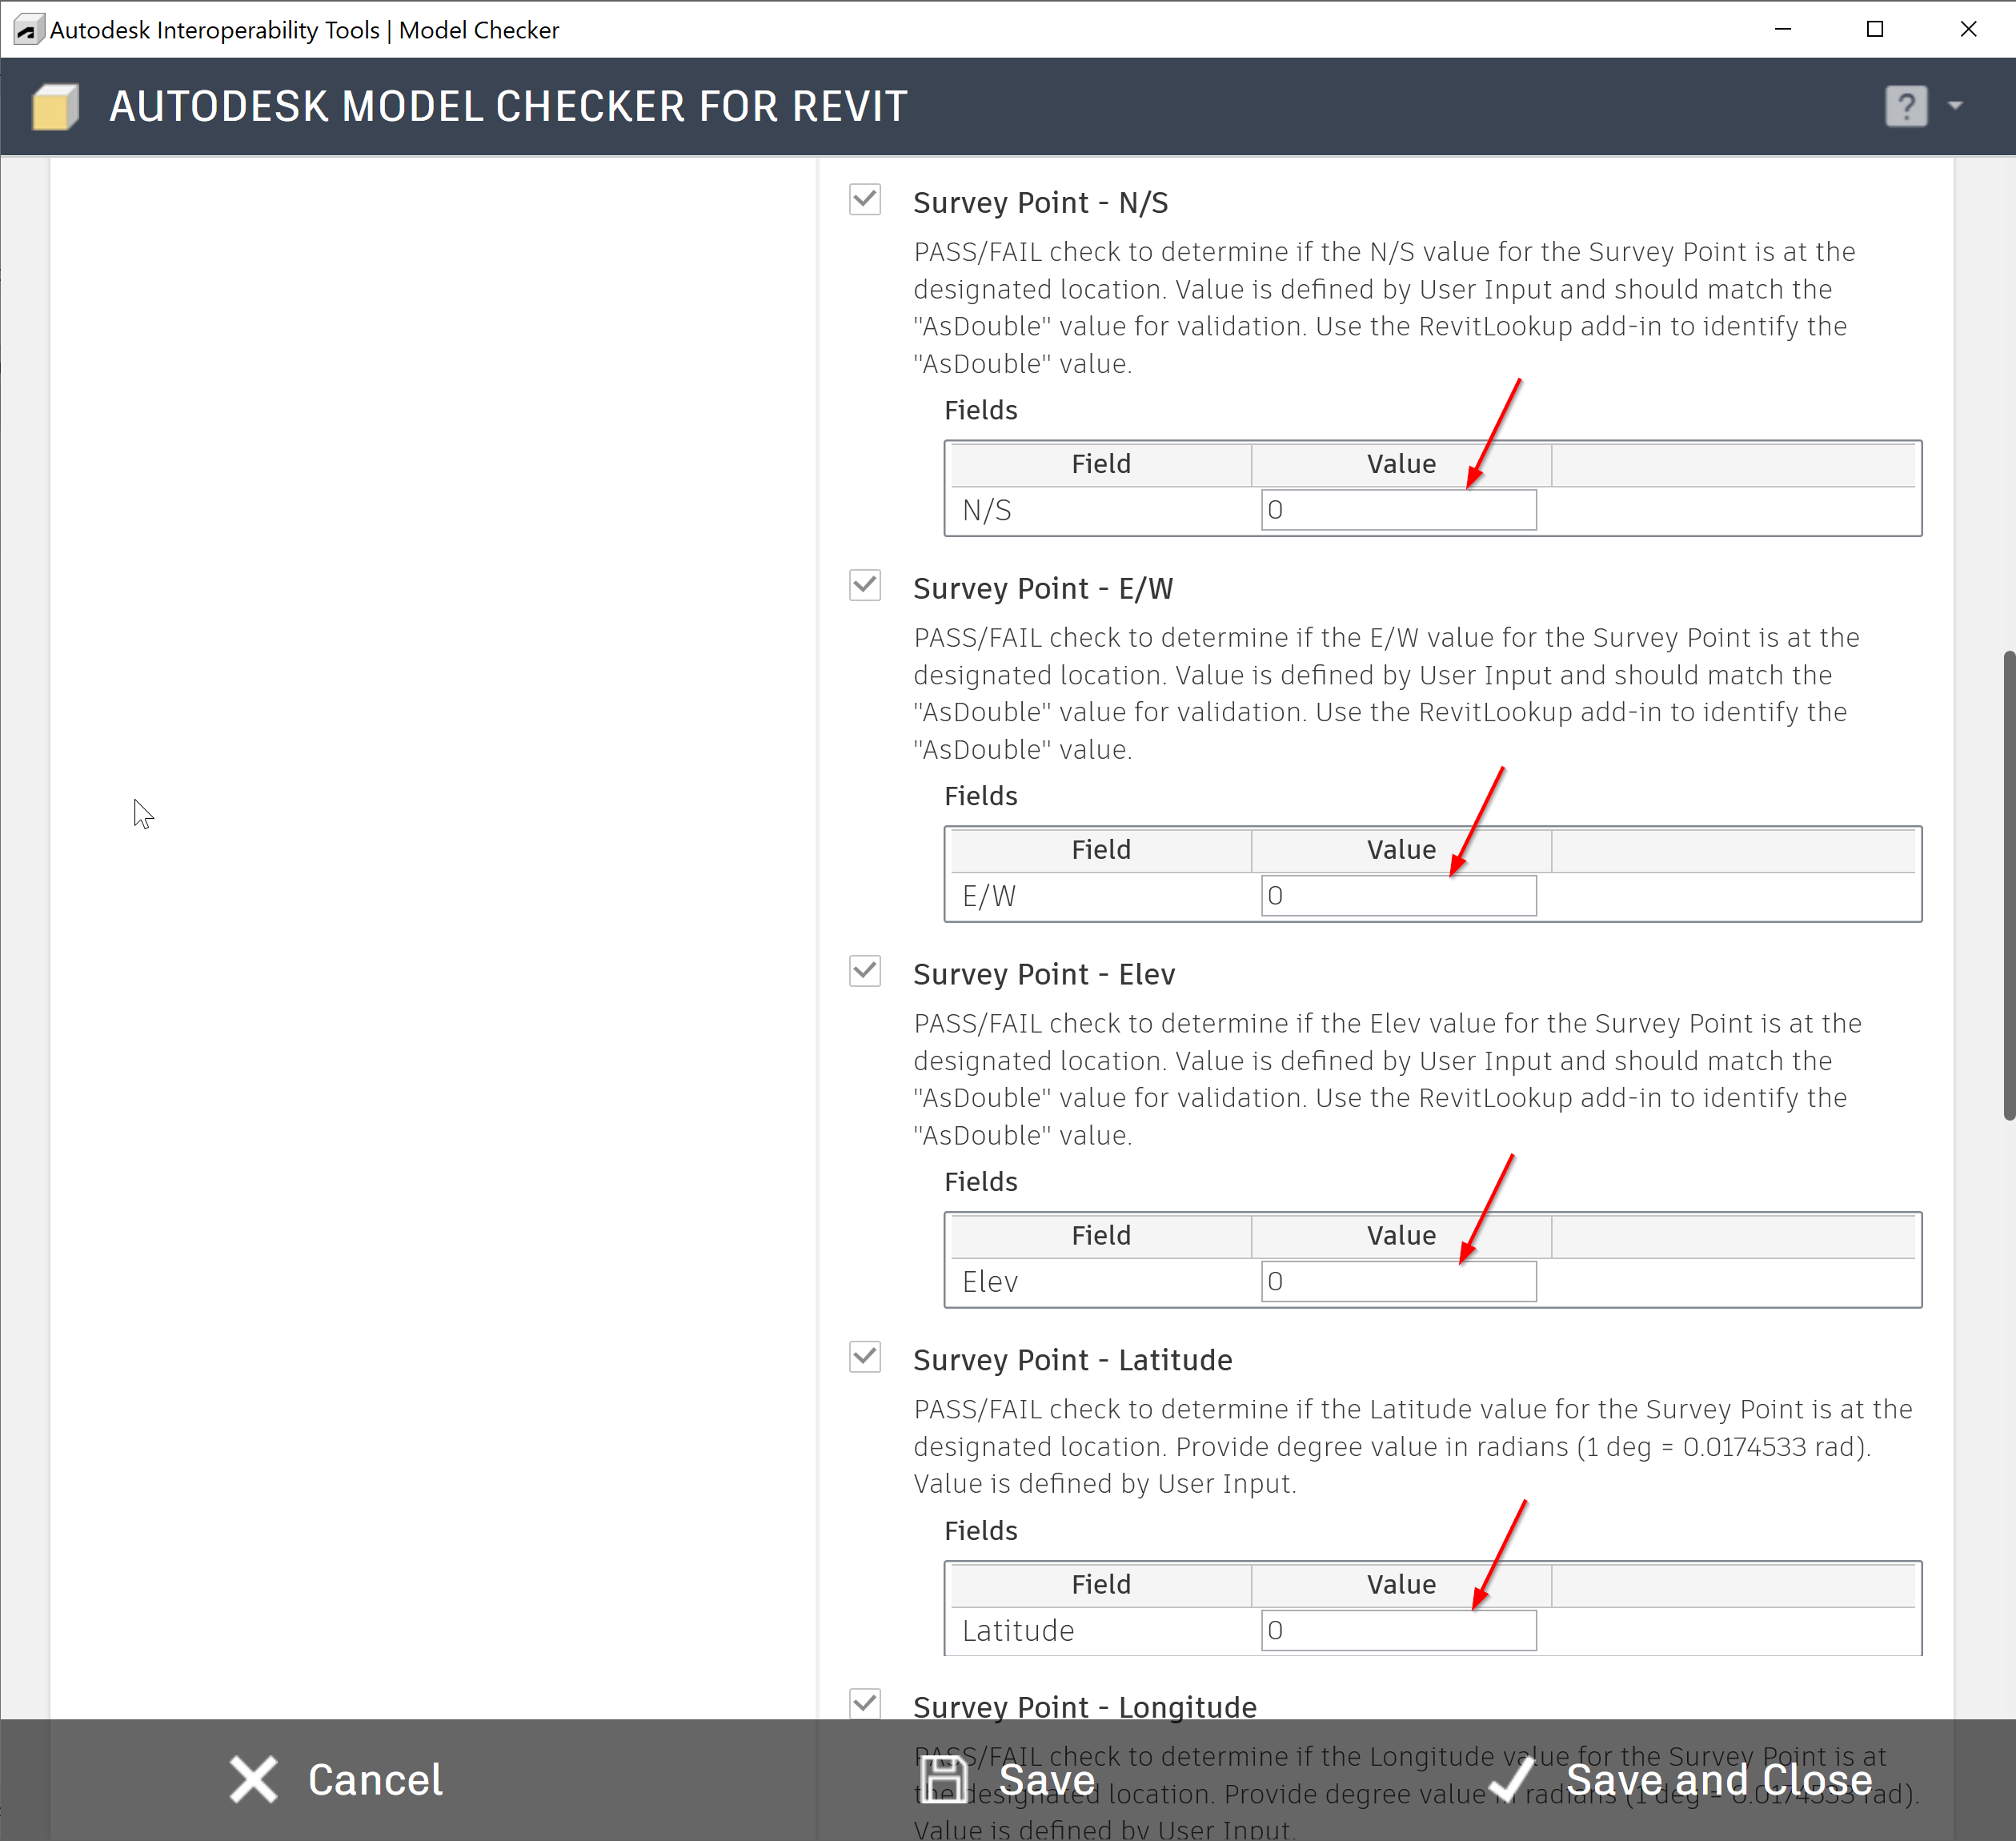Toggle the Survey Point - Longitude checkbox
This screenshot has height=1841, width=2016.
(865, 1704)
